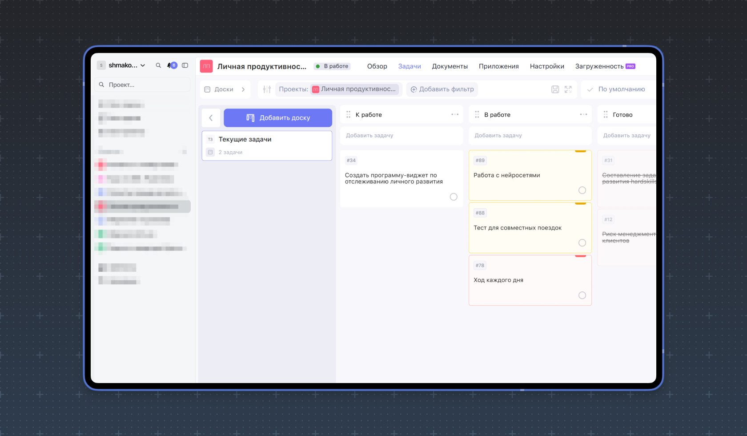Expand the Доски boards chevron
747x436 pixels.
243,89
